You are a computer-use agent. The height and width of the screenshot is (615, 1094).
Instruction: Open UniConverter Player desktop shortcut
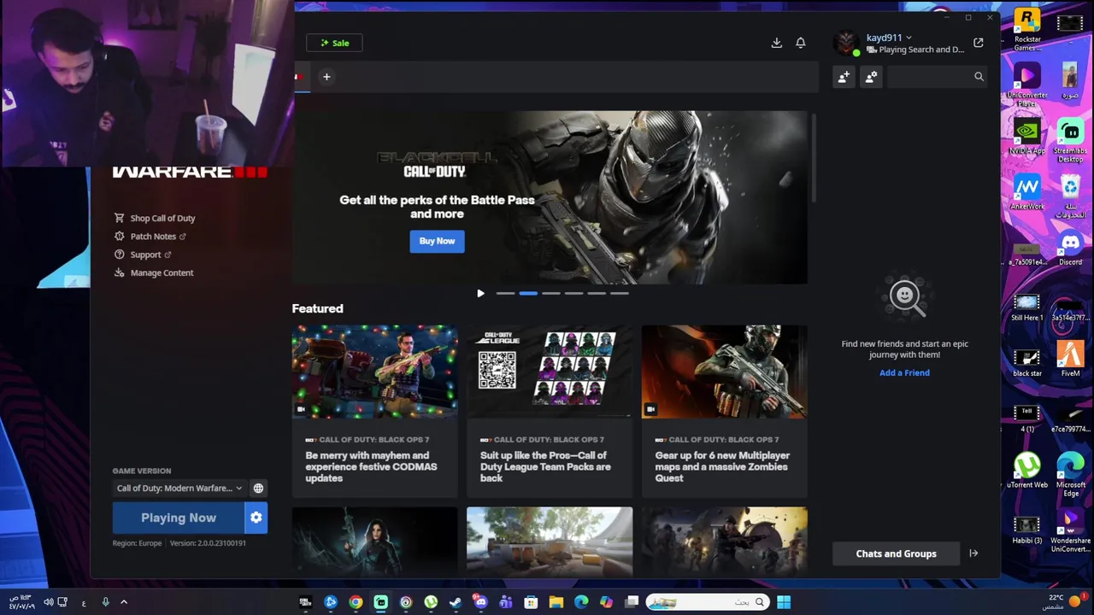click(1027, 85)
